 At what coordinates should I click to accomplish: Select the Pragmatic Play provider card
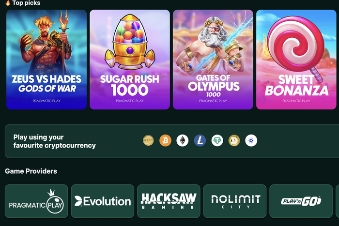(x=36, y=201)
